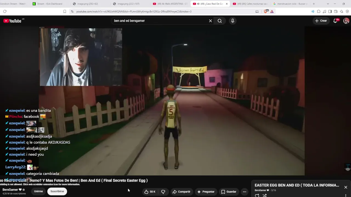
Task: Click the Preguntar button
Action: coord(206,192)
